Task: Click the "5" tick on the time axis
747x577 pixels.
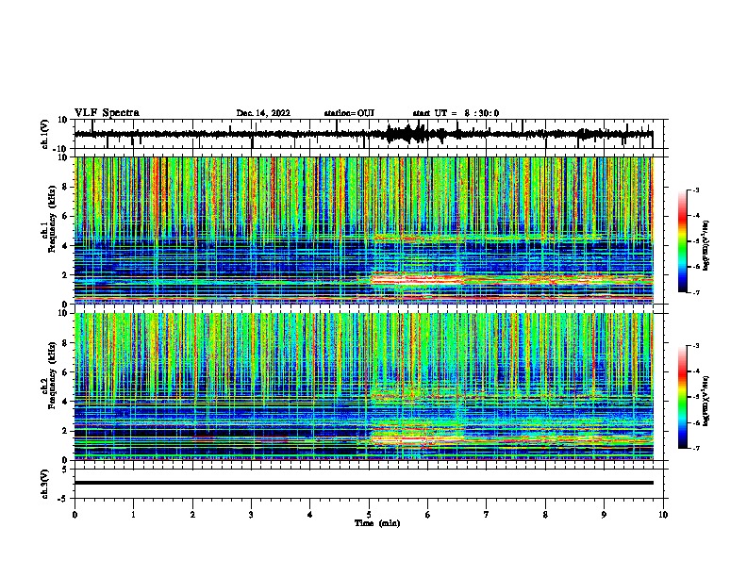Action: coord(369,515)
